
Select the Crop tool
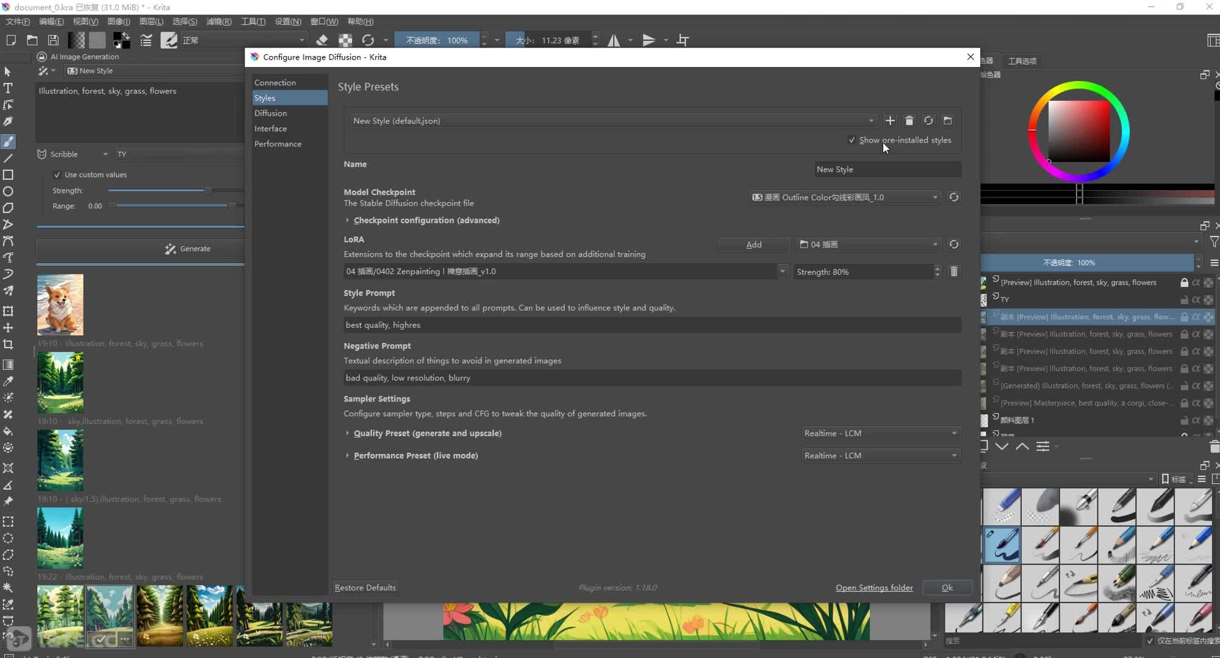point(8,344)
